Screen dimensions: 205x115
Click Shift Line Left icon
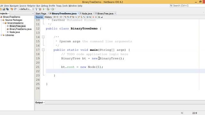click(x=87, y=17)
